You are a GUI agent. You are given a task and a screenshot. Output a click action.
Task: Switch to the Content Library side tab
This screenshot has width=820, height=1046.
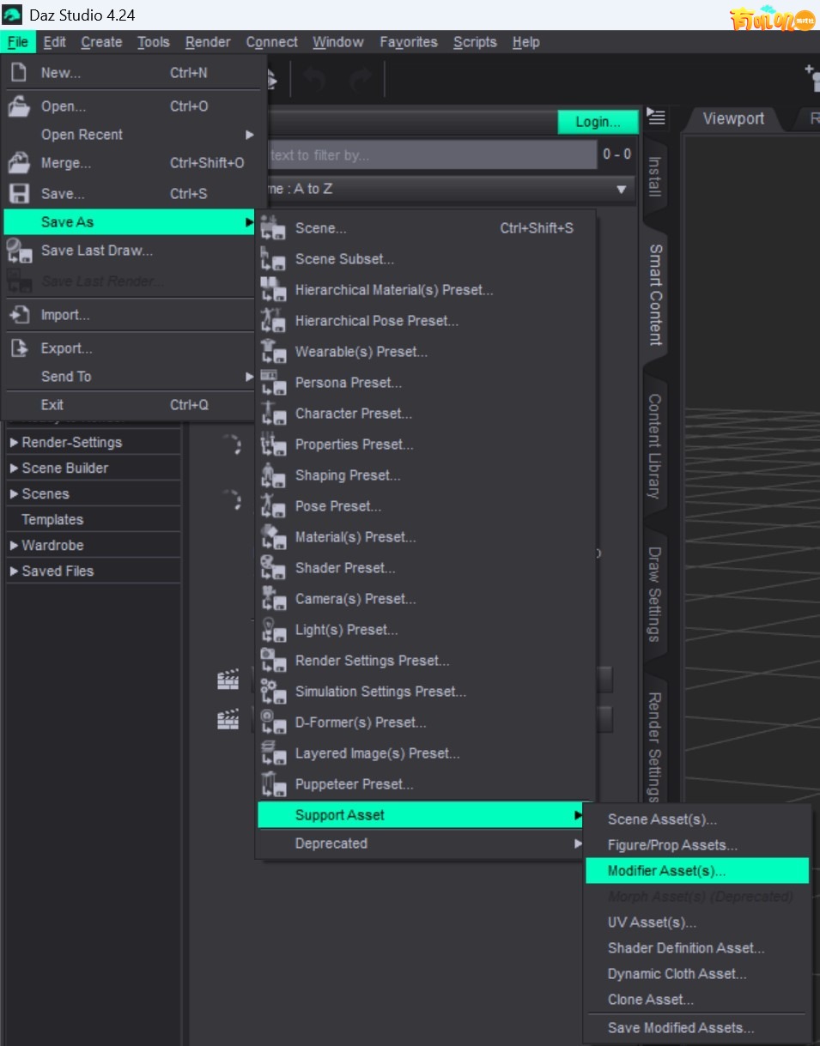tap(654, 446)
